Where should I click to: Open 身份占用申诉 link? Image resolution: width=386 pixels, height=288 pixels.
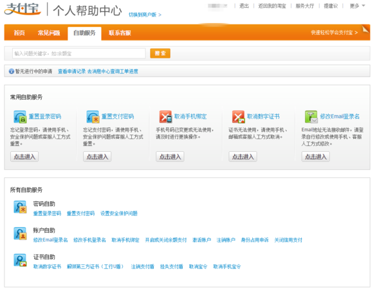(255, 240)
